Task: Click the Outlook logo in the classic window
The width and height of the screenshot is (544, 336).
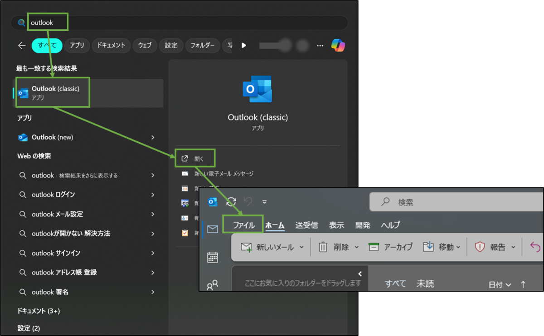Action: point(213,202)
